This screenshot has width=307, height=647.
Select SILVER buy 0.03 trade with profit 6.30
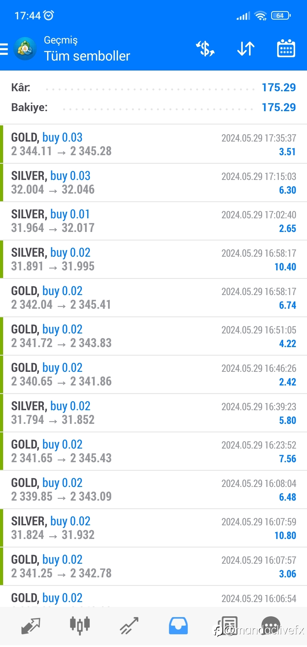[153, 183]
